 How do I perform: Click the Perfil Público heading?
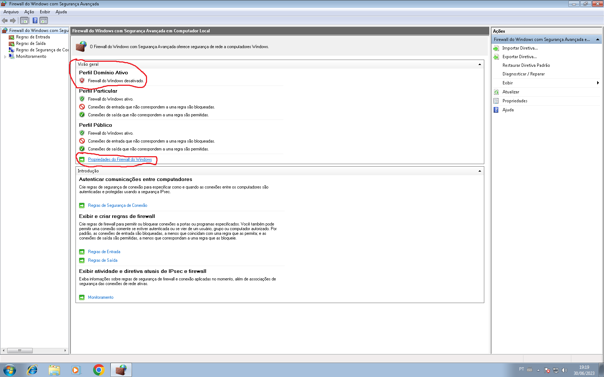coord(96,125)
